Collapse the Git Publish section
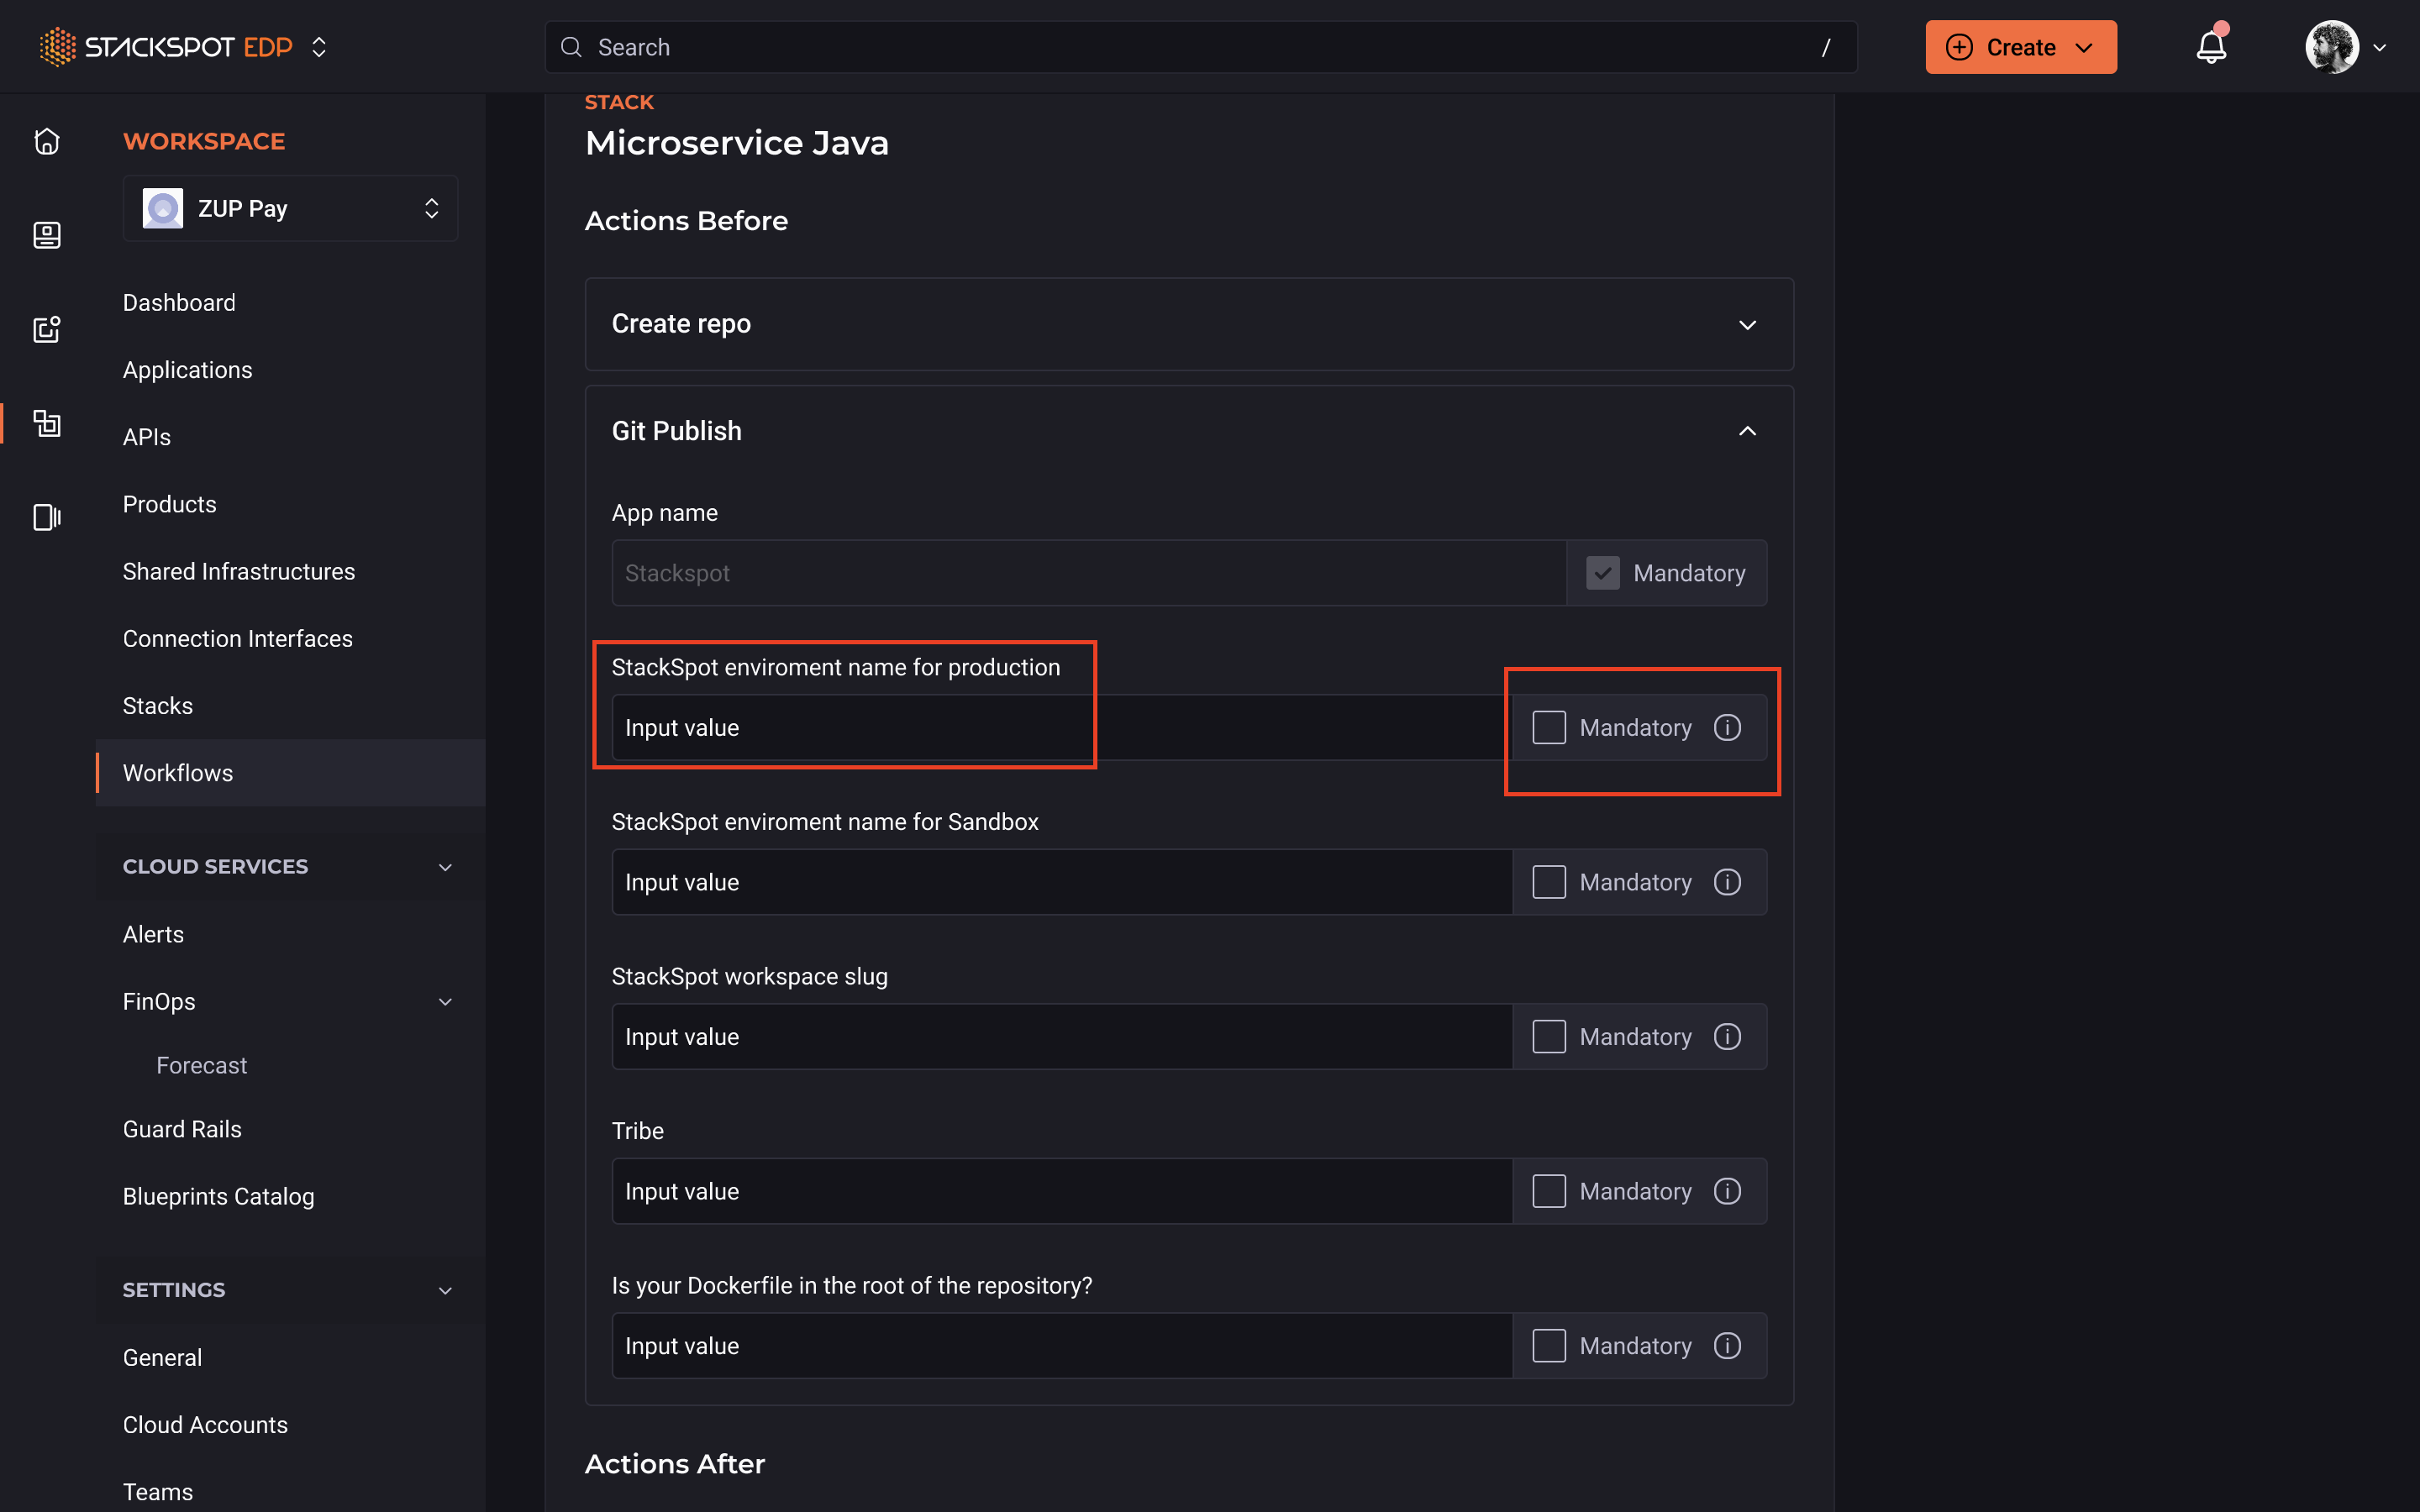This screenshot has height=1512, width=2420. (x=1747, y=431)
